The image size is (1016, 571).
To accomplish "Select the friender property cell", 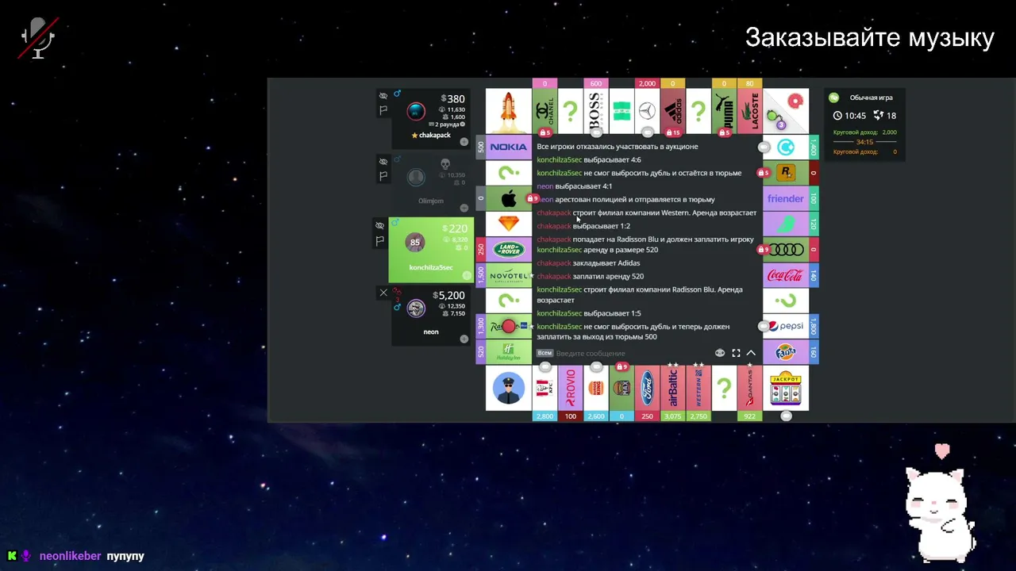I will tap(786, 198).
